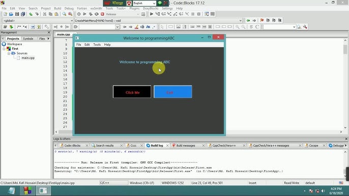Open a file using the folder icon

click(11, 14)
